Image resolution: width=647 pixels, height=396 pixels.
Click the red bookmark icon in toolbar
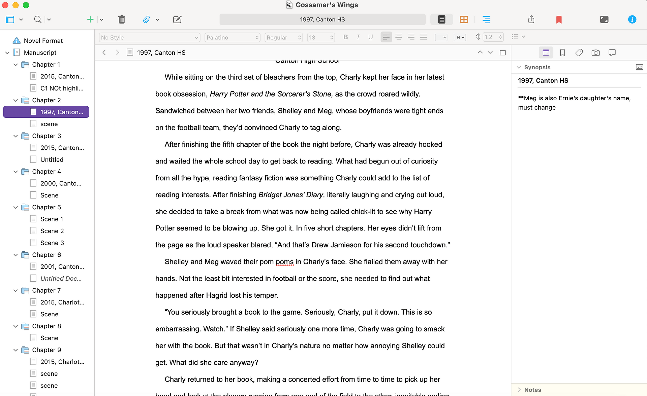pos(559,20)
